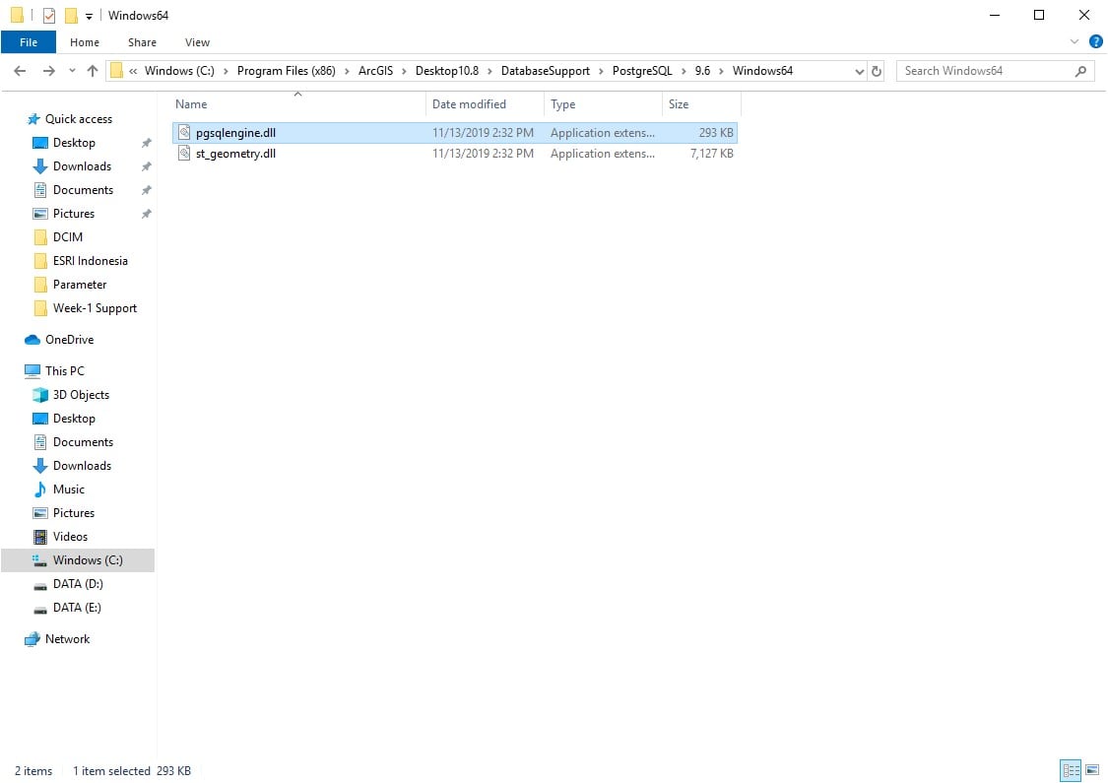Refresh the Windows64 folder view
Image resolution: width=1108 pixels, height=783 pixels.
coord(877,71)
